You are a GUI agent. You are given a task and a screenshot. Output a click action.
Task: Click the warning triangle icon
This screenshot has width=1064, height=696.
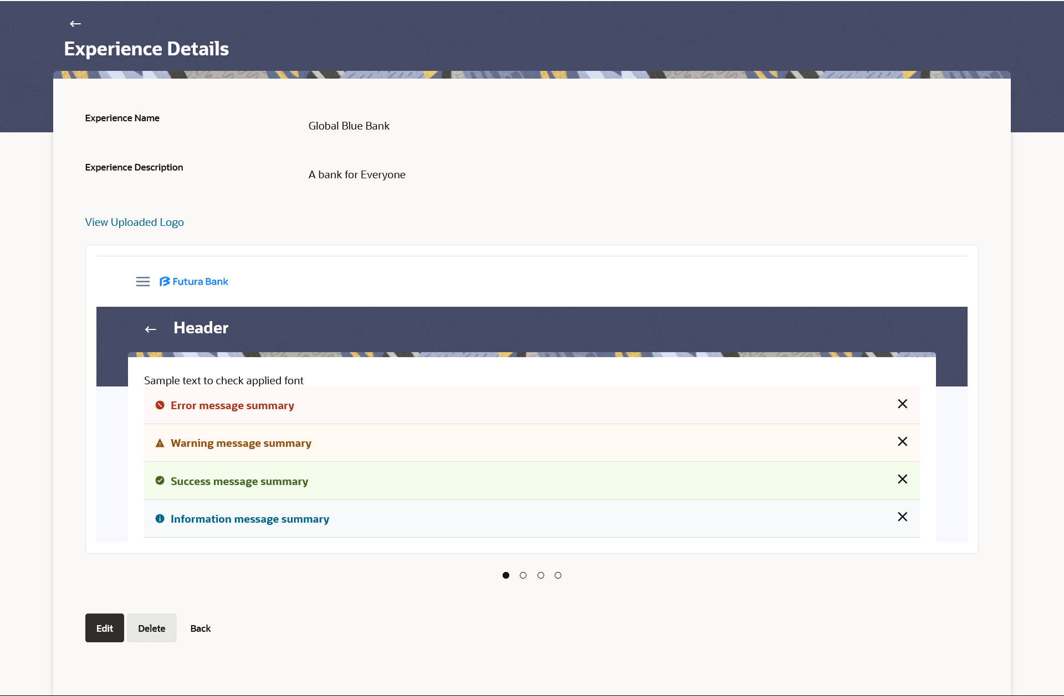(160, 443)
